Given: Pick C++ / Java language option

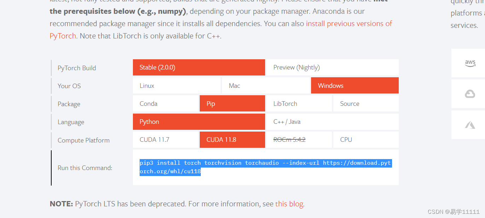Looking at the screenshot, I should pyautogui.click(x=332, y=122).
